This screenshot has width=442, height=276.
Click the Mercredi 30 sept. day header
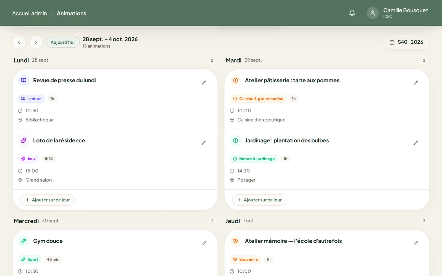(37, 221)
